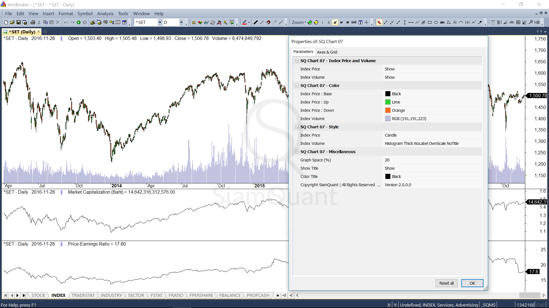Collapse the SQ Chart 07 - Style section
Image resolution: width=549 pixels, height=308 pixels.
297,127
